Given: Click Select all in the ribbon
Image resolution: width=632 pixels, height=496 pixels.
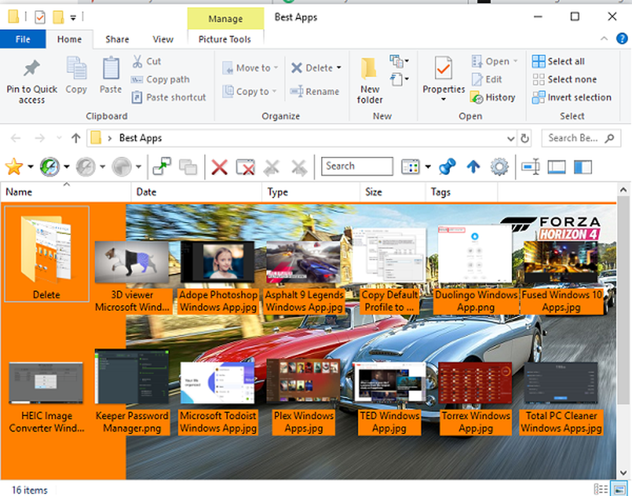Looking at the screenshot, I should coord(559,61).
